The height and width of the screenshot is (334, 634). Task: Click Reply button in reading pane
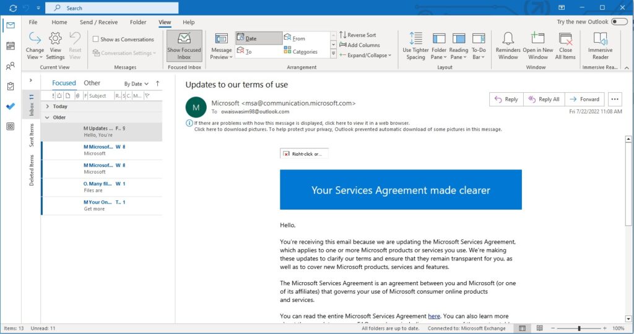click(x=506, y=100)
